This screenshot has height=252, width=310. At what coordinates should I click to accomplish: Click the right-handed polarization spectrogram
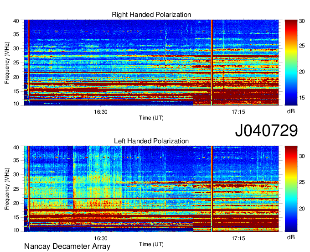(151, 63)
